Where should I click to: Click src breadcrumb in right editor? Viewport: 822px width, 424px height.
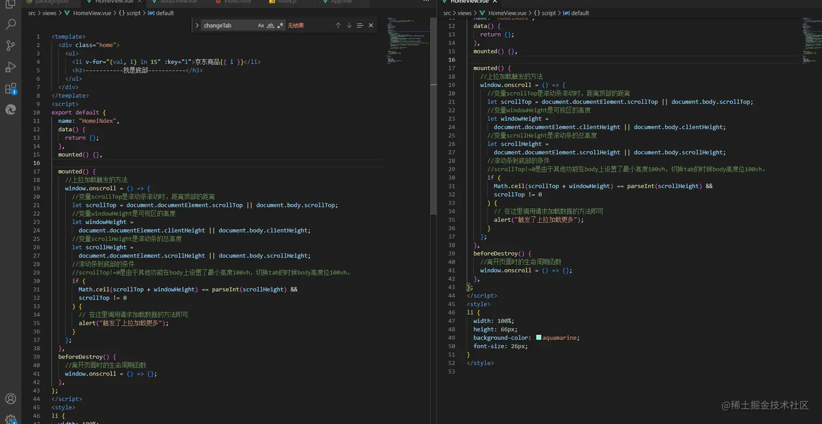click(x=447, y=13)
